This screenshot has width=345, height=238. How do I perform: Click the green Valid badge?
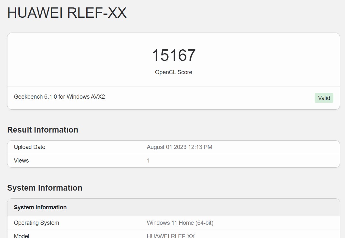click(x=324, y=98)
